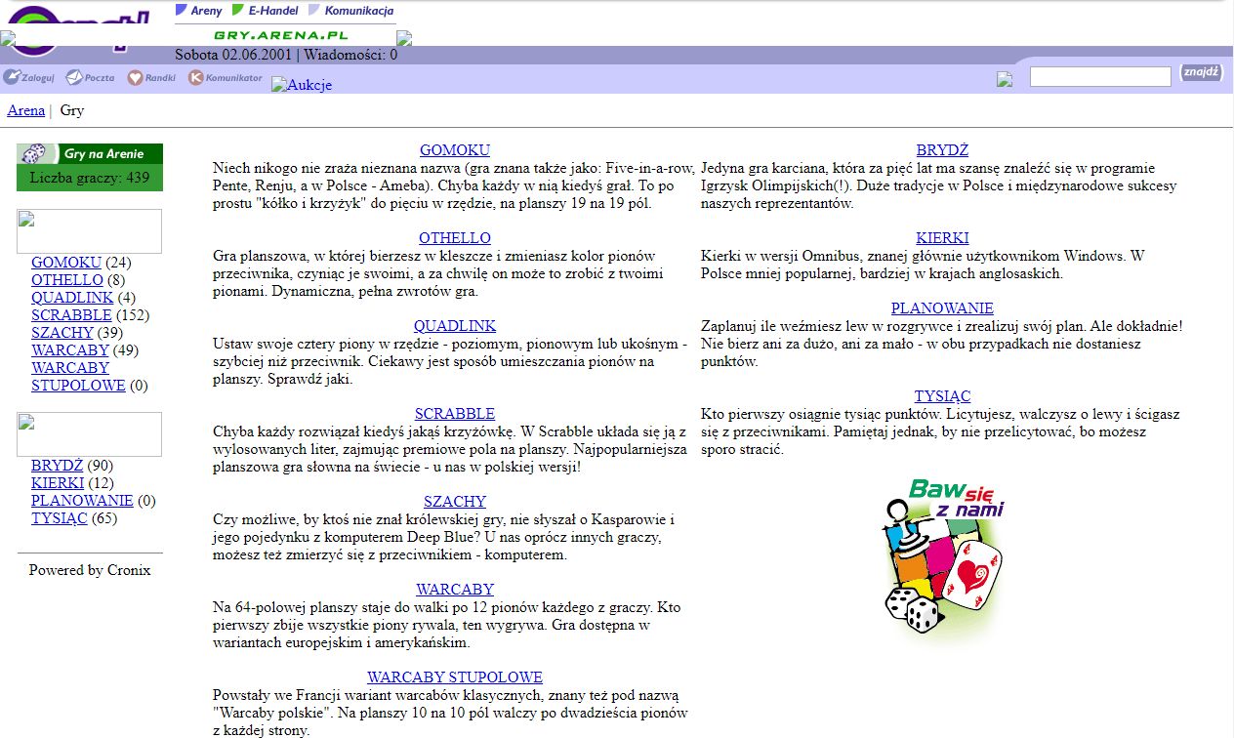Focus the search input field

(1100, 76)
